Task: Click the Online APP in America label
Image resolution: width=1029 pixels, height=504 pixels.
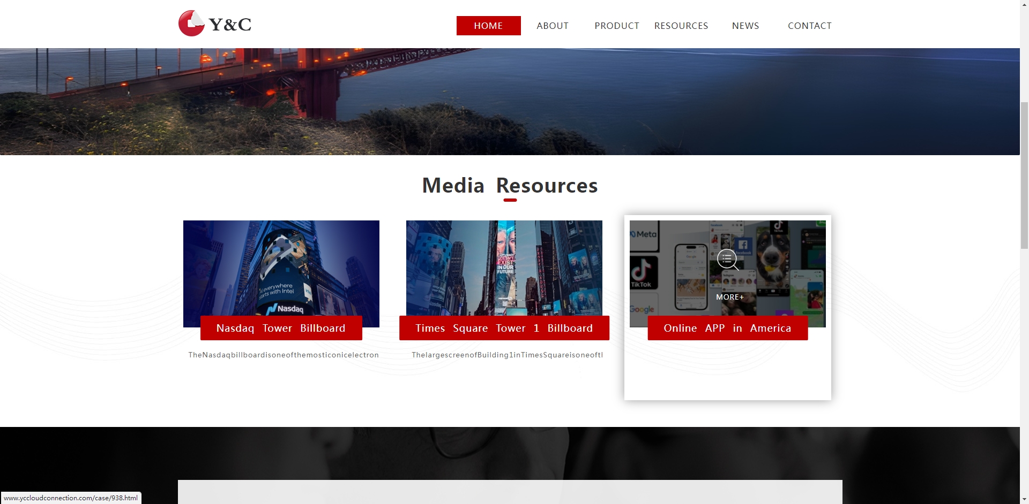Action: coord(727,328)
